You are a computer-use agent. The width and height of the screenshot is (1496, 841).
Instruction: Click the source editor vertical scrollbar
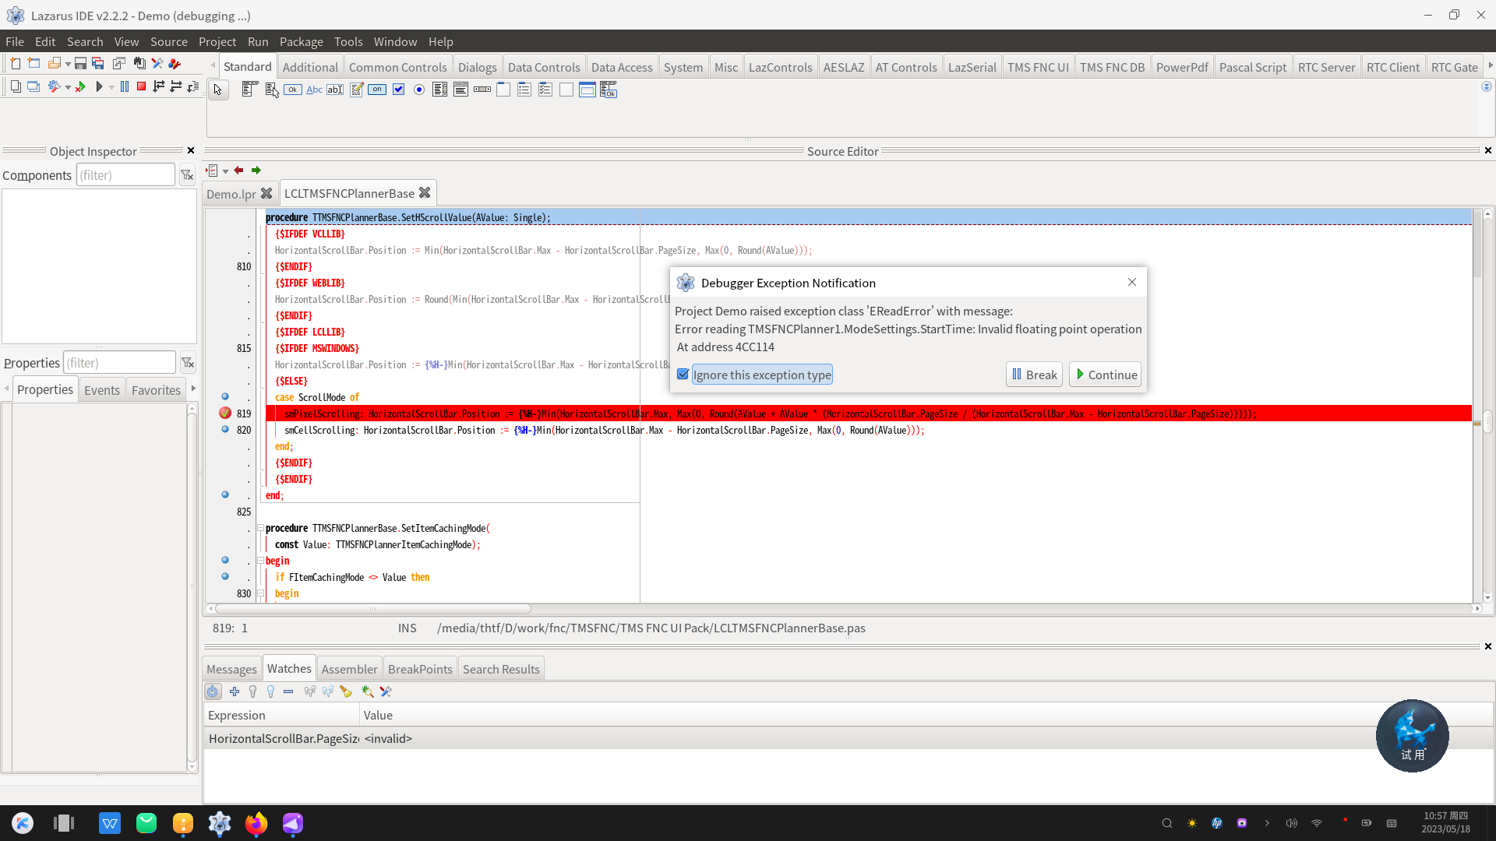(x=1487, y=421)
